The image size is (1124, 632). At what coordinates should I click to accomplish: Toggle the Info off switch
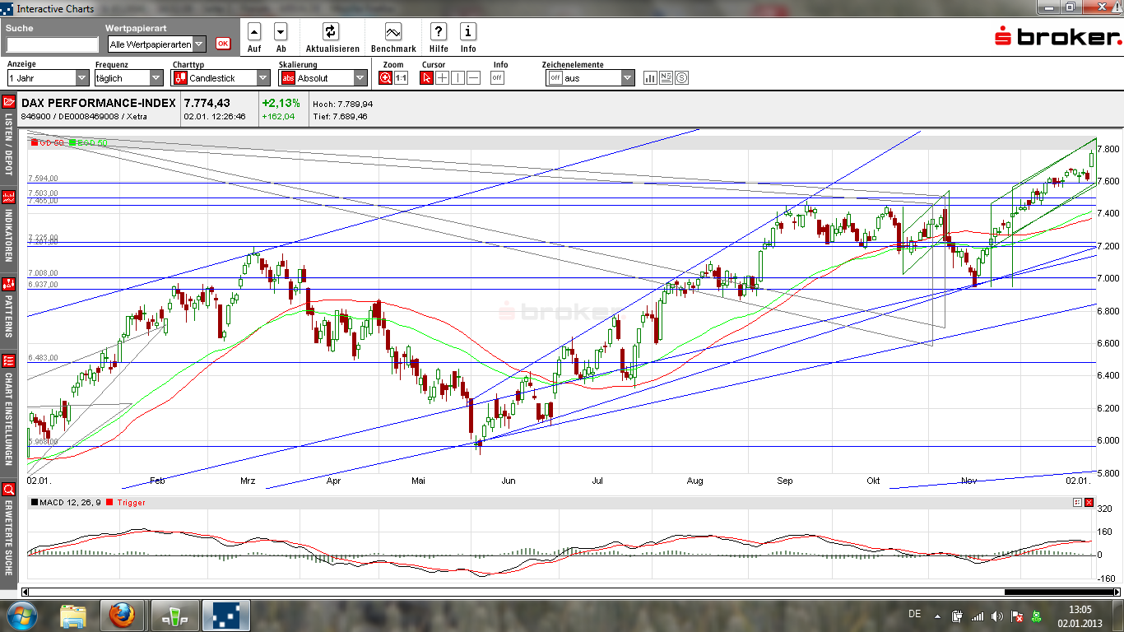497,78
